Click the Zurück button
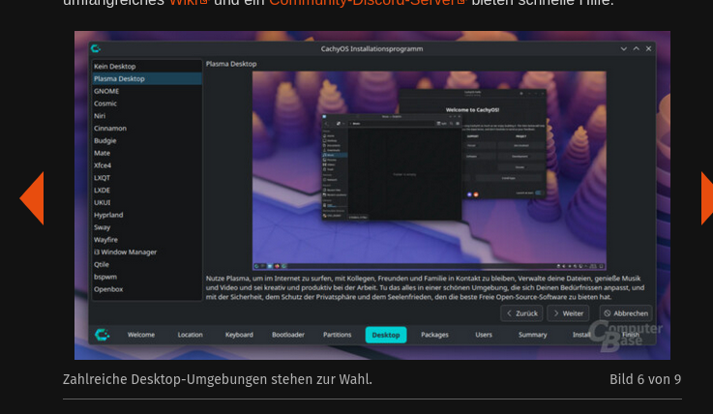The image size is (713, 414). point(521,313)
